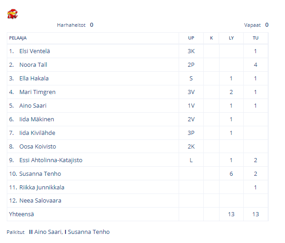
Task: Click the team logo icon
Action: click(x=12, y=14)
